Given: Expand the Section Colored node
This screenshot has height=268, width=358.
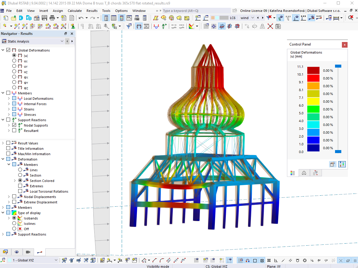Looking at the screenshot, I should tap(15, 180).
